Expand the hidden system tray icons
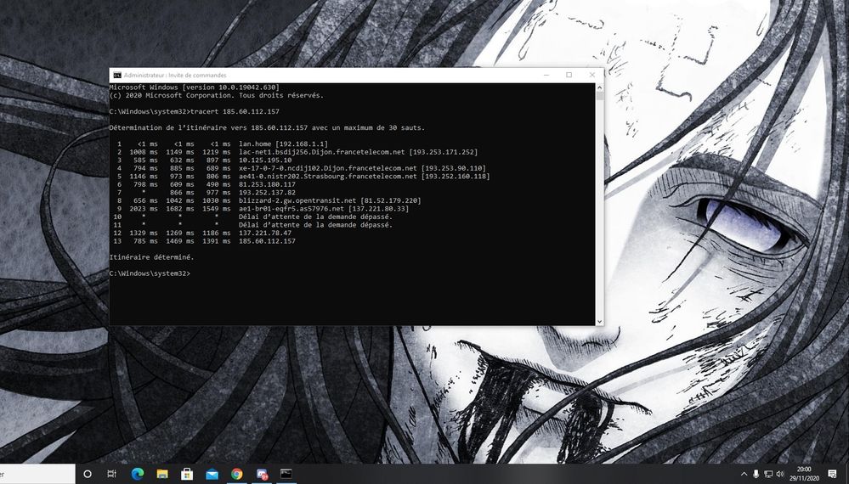The height and width of the screenshot is (484, 849). click(x=744, y=474)
